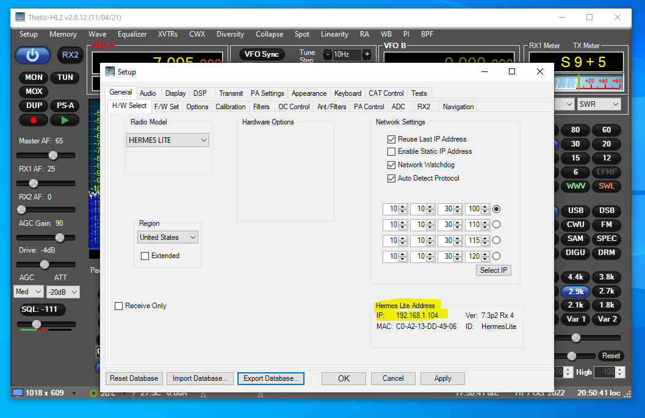Adjust the Drive slider

tap(46, 265)
